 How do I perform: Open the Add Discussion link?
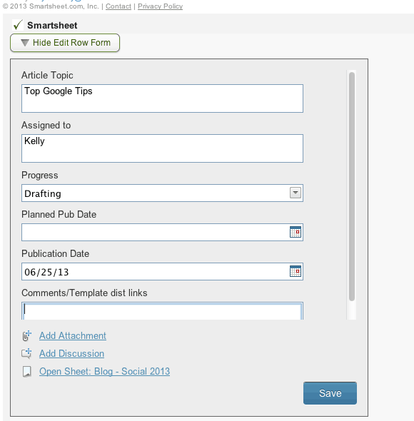point(71,354)
